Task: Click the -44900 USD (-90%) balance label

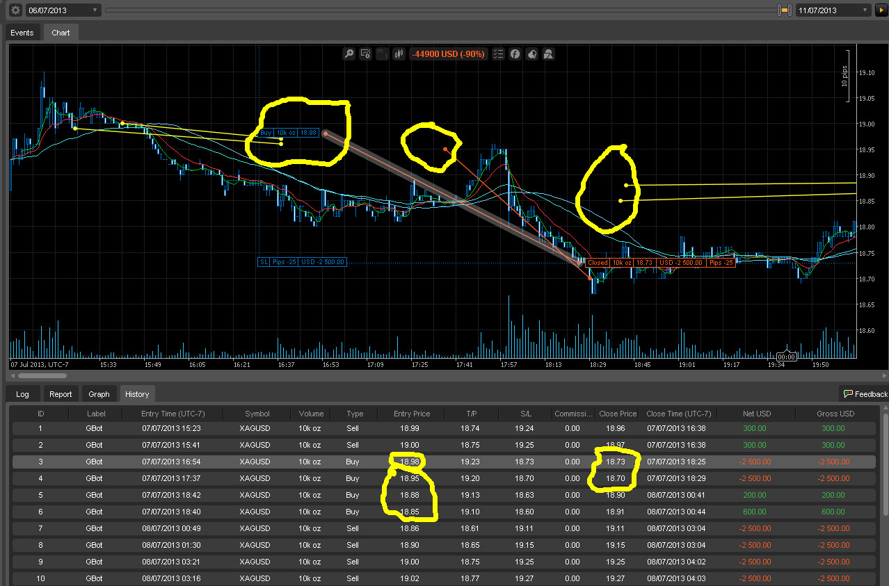Action: (x=448, y=54)
